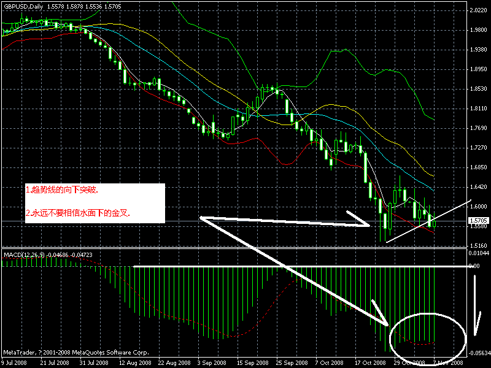Click the 1.7270 price axis label
The image size is (491, 368).
tap(478, 148)
